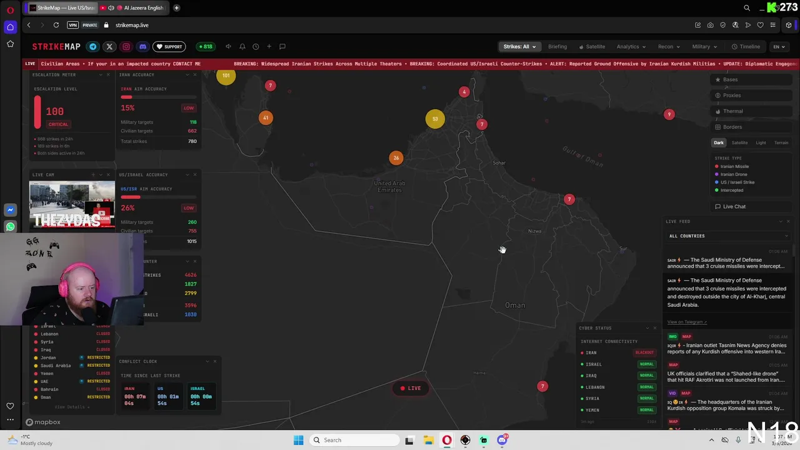800x450 pixels.
Task: Click the Support button
Action: pyautogui.click(x=169, y=46)
